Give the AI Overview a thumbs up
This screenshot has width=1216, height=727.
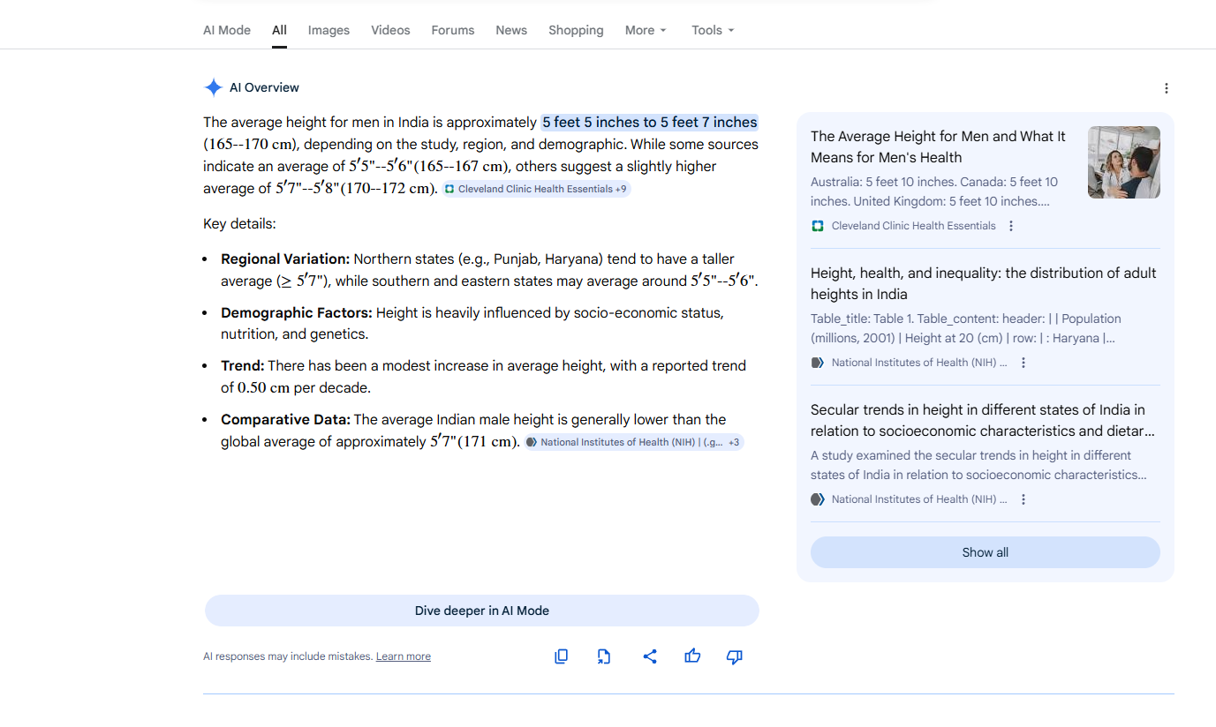tap(692, 656)
